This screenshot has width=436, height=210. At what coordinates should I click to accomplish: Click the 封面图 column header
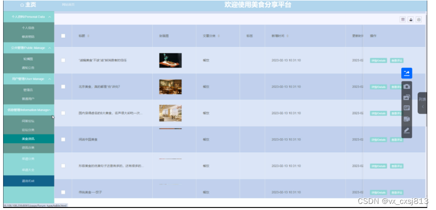[164, 36]
